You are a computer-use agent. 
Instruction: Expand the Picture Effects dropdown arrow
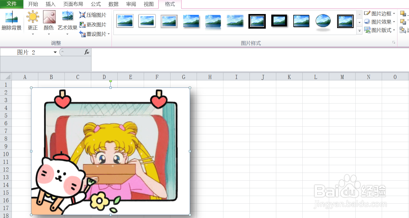[394, 22]
